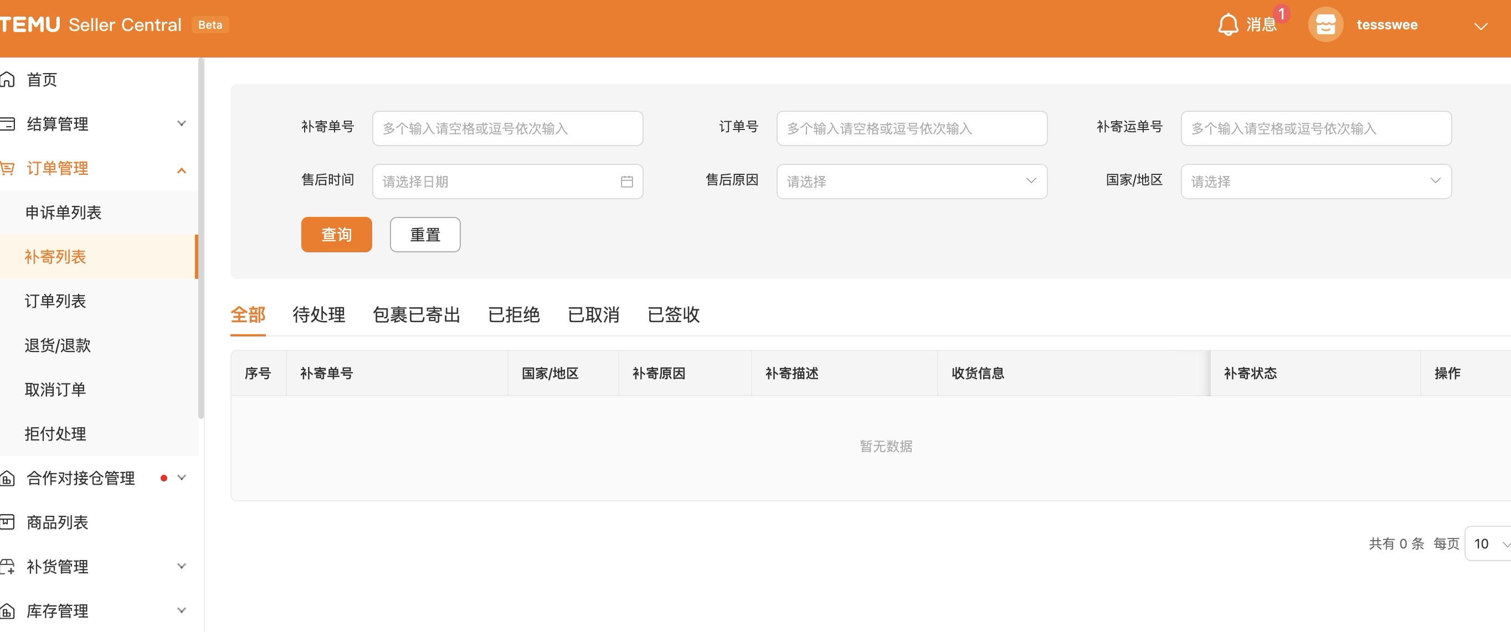This screenshot has width=1511, height=632.
Task: Change the per-page count from 10
Action: click(x=1484, y=543)
